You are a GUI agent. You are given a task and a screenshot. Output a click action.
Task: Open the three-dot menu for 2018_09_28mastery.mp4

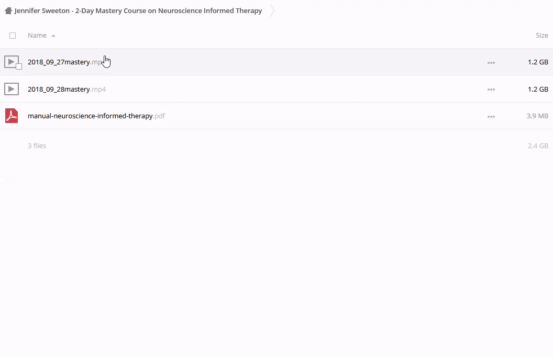tap(491, 90)
